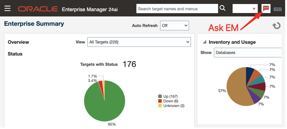
Task: Click the Down (6) legend red swatch
Action: tap(160, 101)
